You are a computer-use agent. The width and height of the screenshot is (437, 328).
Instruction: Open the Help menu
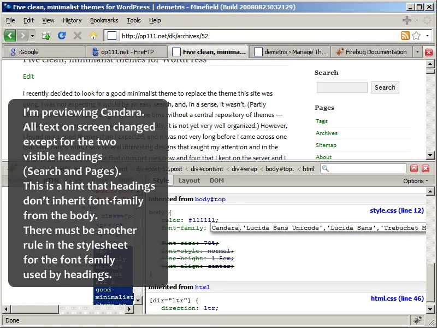point(155,20)
